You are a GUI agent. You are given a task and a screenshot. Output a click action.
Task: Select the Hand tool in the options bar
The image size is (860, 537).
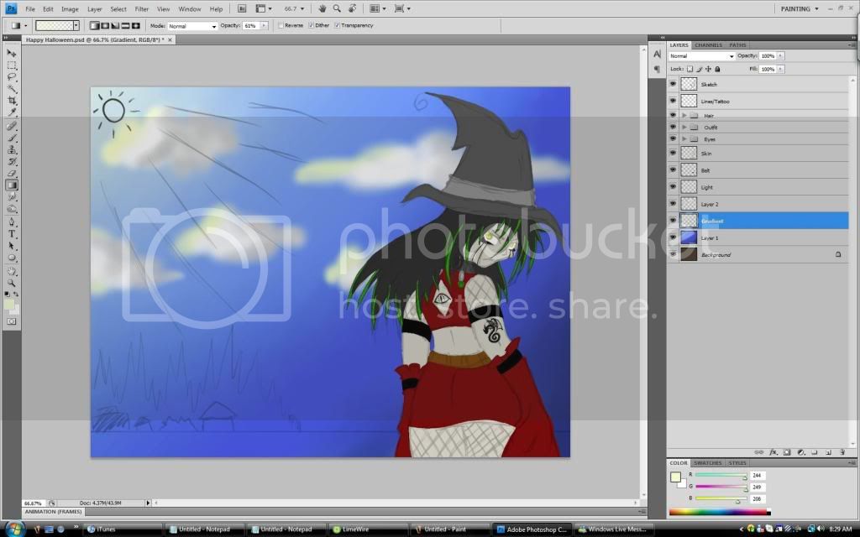coord(322,8)
